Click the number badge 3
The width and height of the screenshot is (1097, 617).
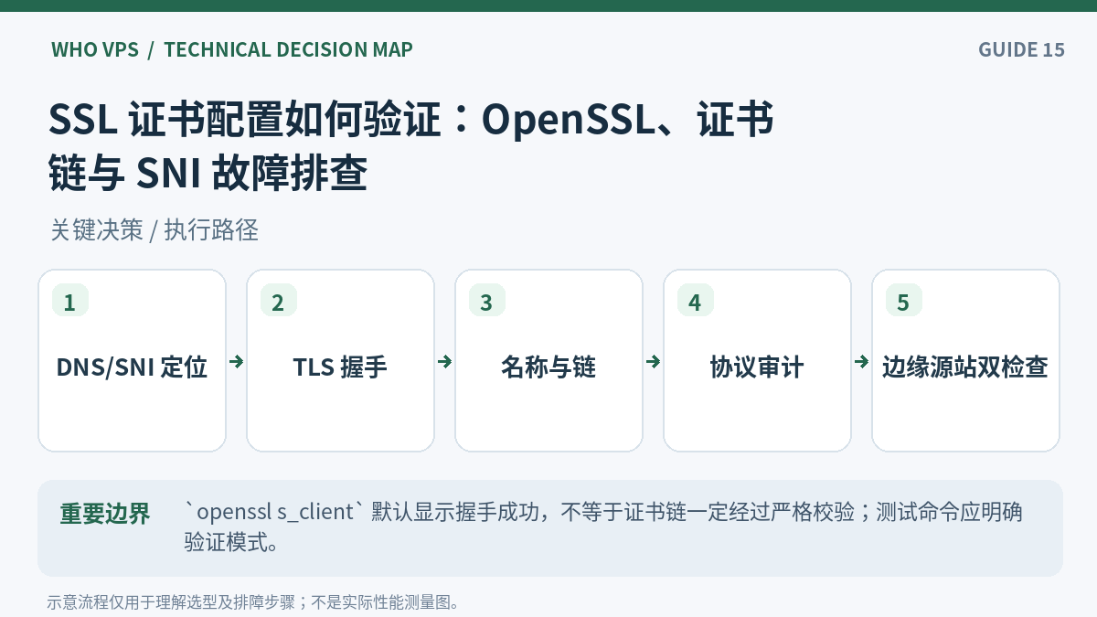point(486,302)
